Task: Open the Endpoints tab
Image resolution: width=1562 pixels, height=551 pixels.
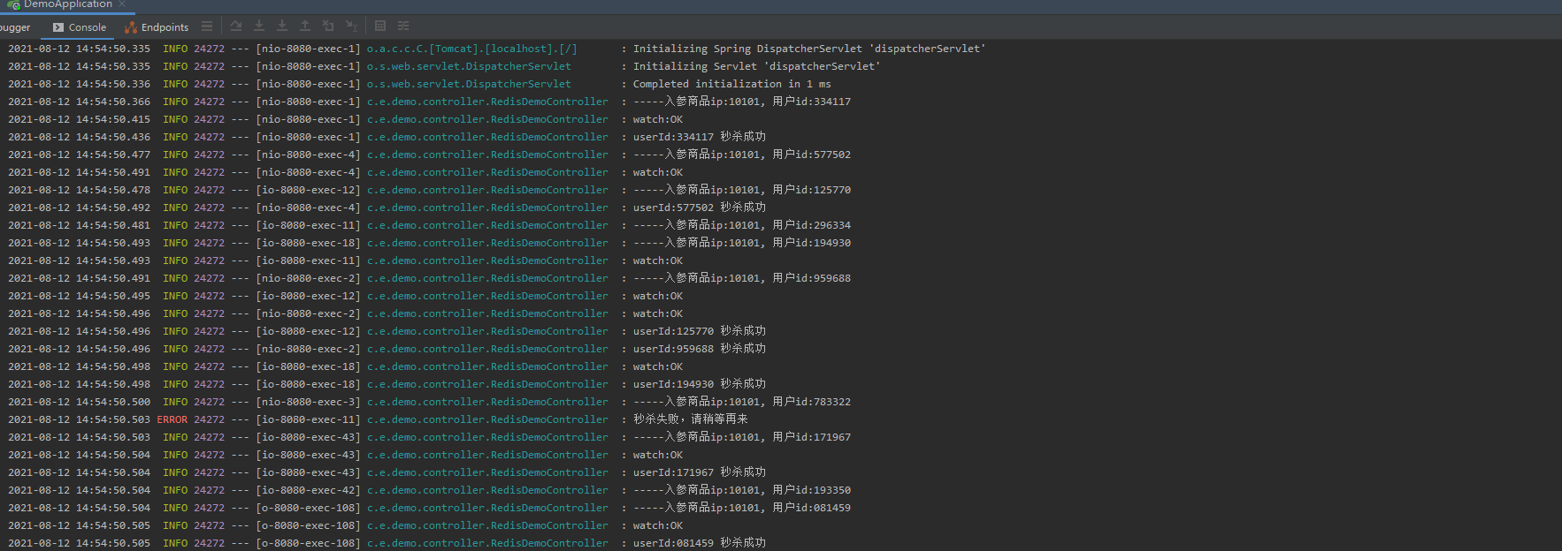Action: (157, 27)
